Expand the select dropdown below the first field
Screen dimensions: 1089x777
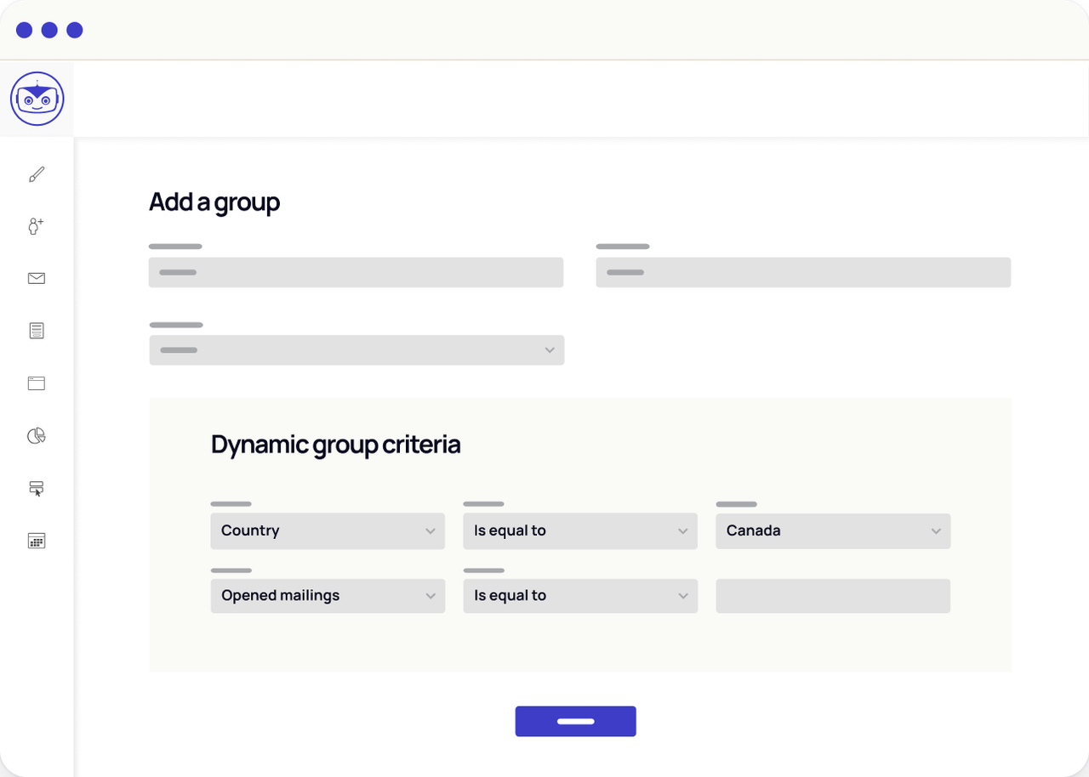[x=356, y=350]
